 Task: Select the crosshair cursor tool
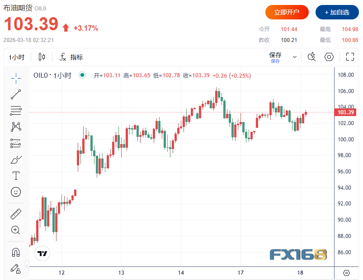pos(16,78)
